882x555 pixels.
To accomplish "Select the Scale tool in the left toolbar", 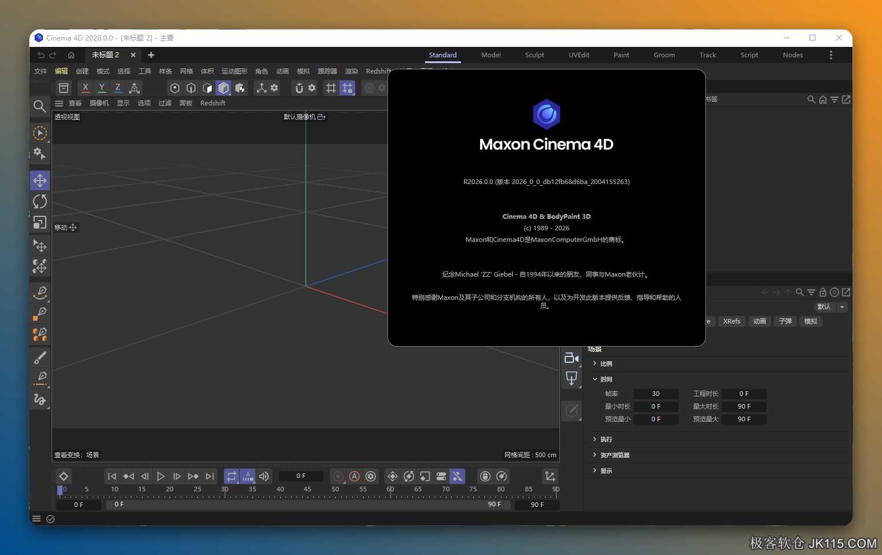I will pos(40,223).
